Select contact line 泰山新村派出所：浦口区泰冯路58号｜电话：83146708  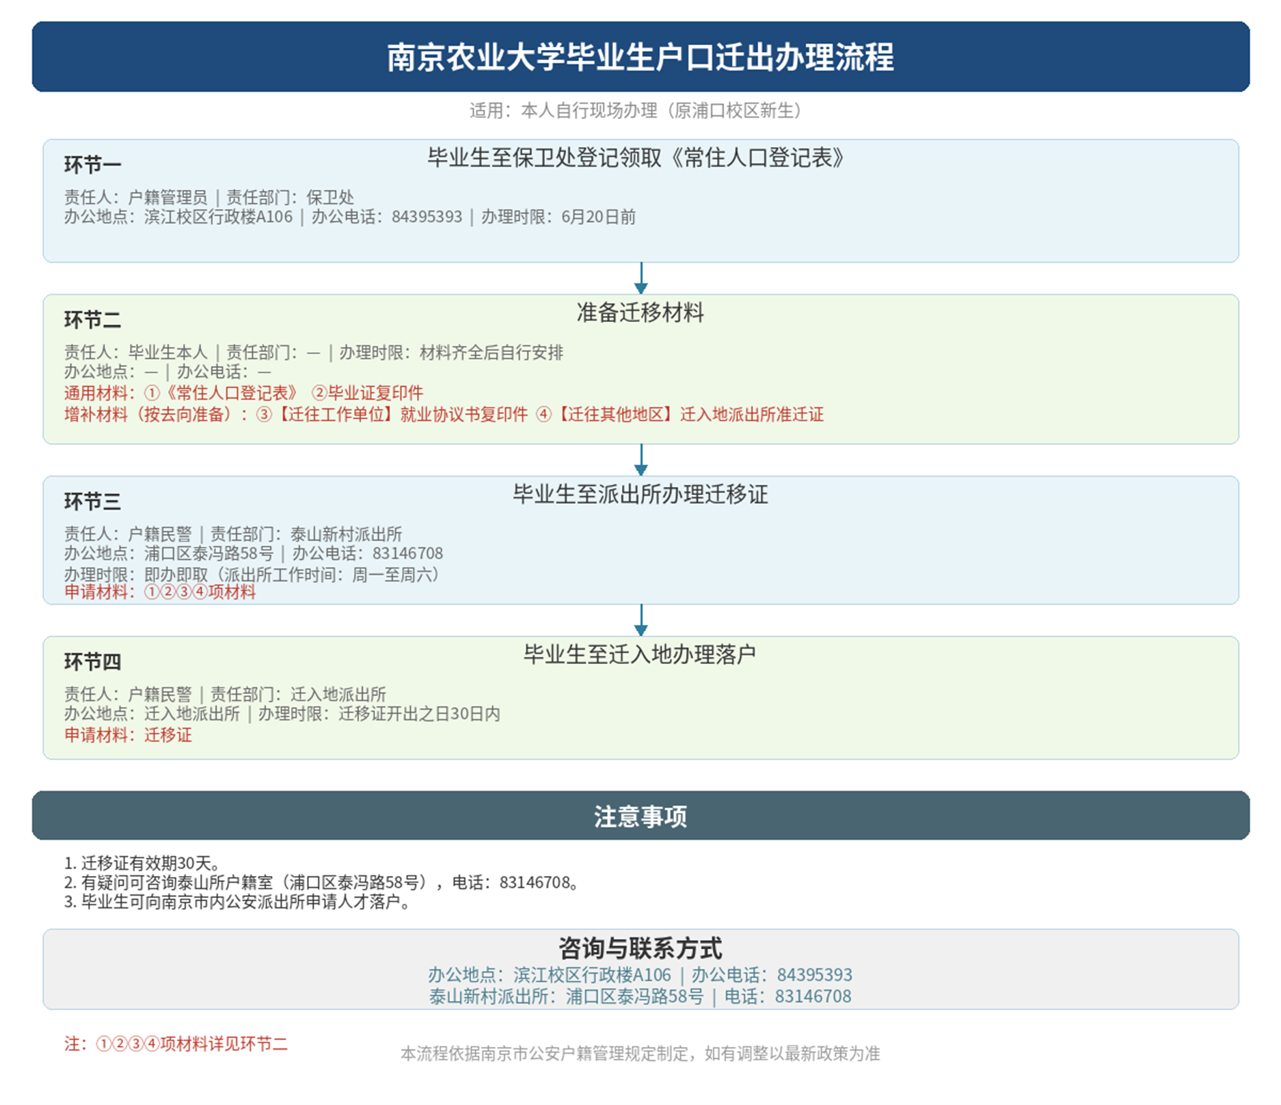(x=640, y=996)
